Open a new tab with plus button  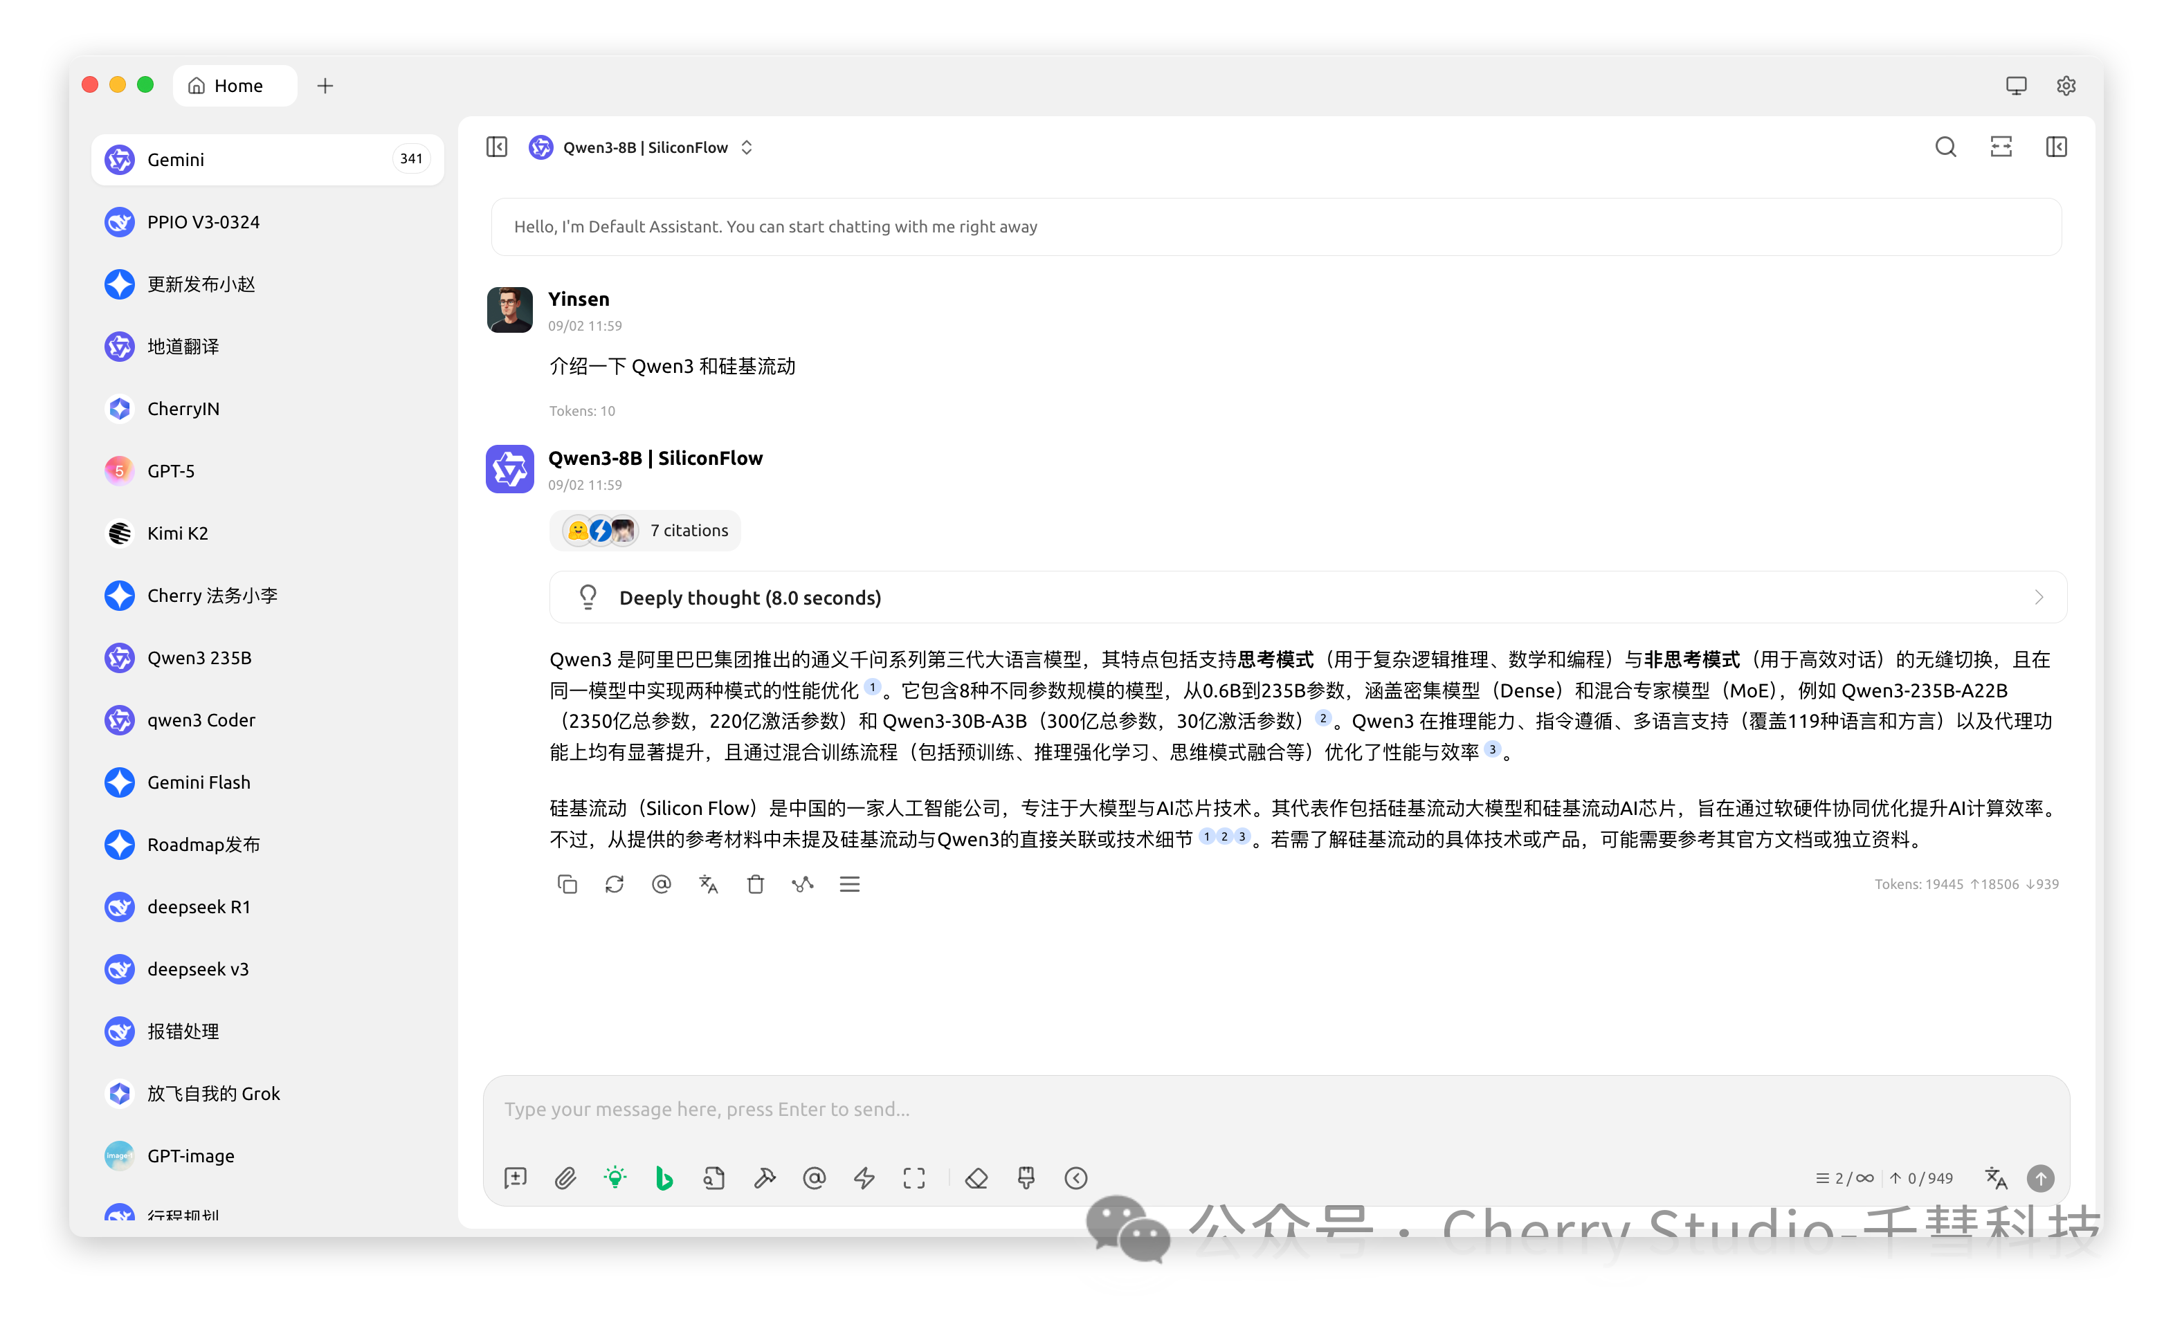point(325,86)
